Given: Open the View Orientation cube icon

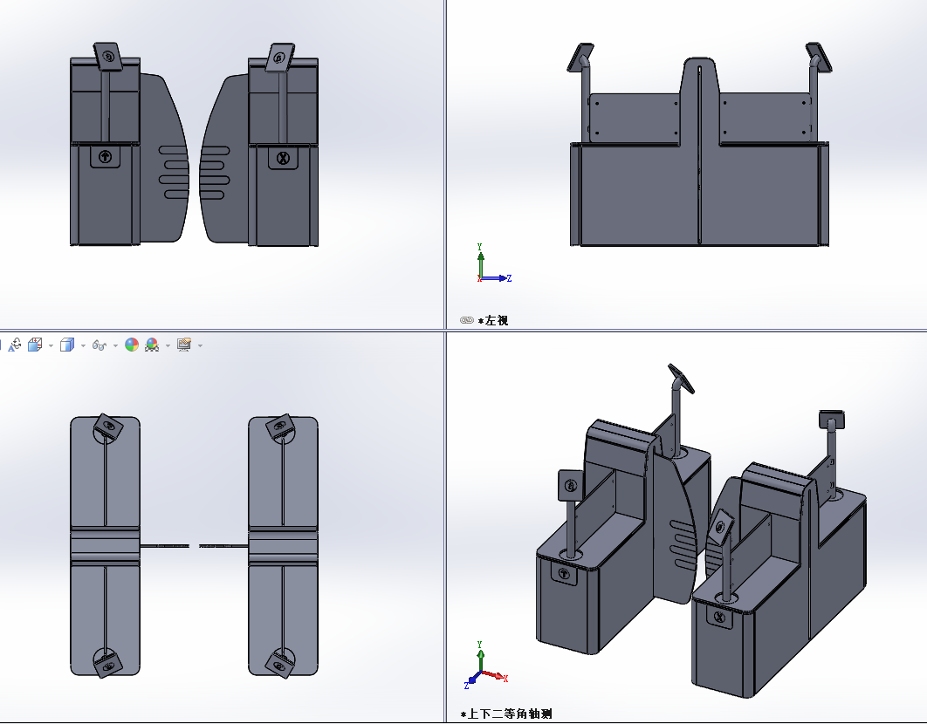Looking at the screenshot, I should click(x=35, y=345).
